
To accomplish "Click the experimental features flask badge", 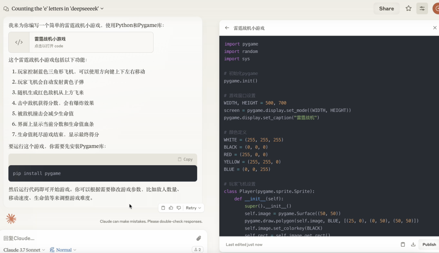I will tap(198, 250).
